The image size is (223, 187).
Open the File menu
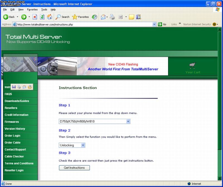click(5, 9)
